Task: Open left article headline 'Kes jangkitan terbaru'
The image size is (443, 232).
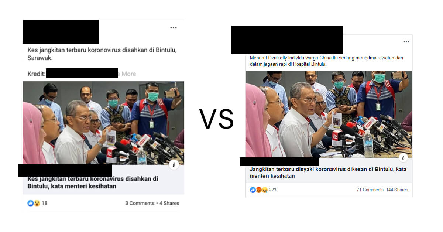Action: point(93,182)
